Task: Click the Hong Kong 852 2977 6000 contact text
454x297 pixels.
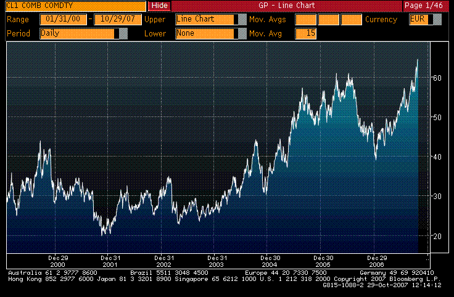Action: click(x=51, y=279)
